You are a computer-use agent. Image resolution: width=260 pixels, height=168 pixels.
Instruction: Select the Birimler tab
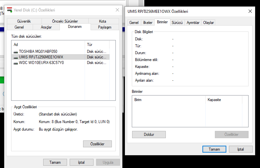pyautogui.click(x=162, y=22)
